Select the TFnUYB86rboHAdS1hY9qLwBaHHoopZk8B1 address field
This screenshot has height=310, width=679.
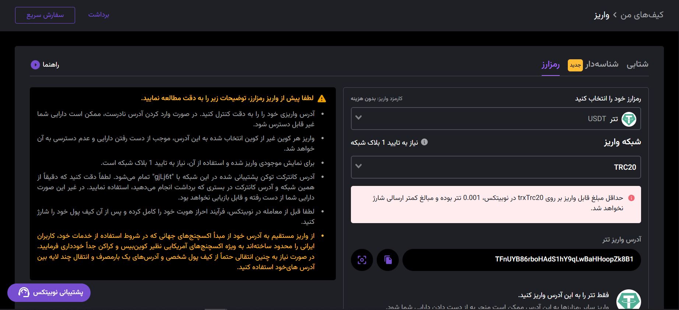click(521, 260)
